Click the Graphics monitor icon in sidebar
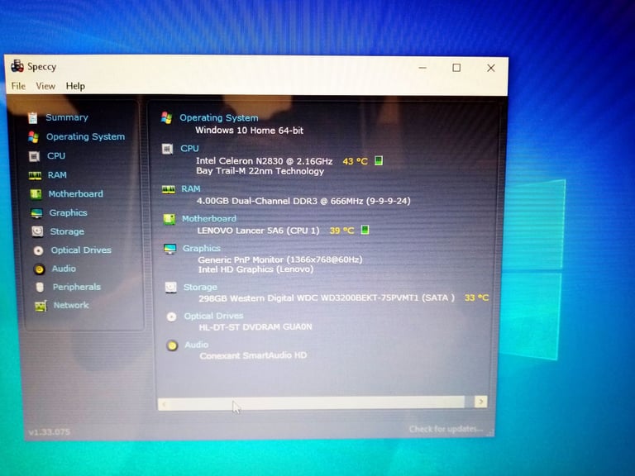The image size is (635, 476). (36, 213)
